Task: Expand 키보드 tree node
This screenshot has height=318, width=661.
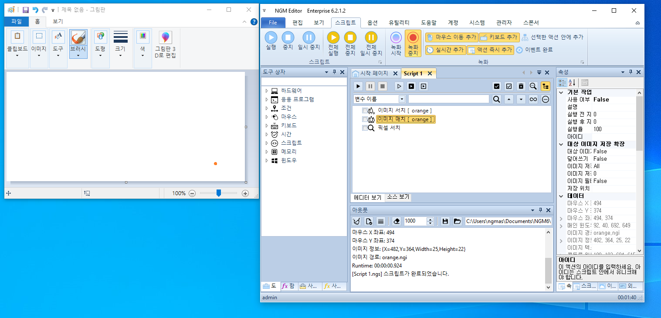Action: pos(267,125)
